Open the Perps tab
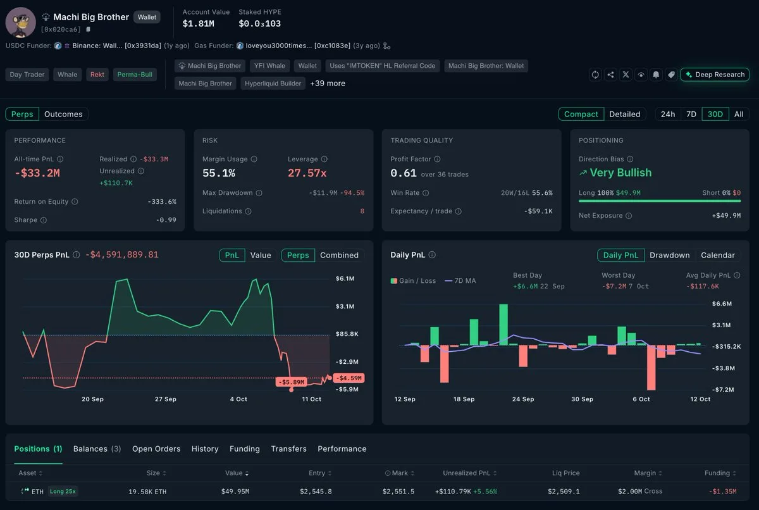Image resolution: width=759 pixels, height=510 pixels. (22, 115)
